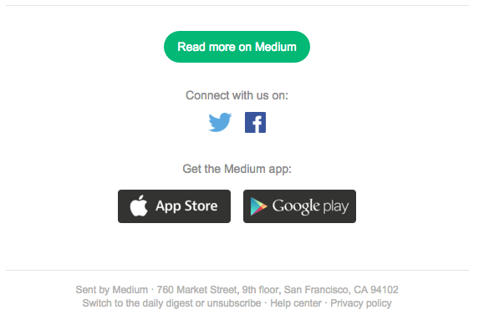Click the green Read more on Medium button
The height and width of the screenshot is (320, 479).
[237, 47]
